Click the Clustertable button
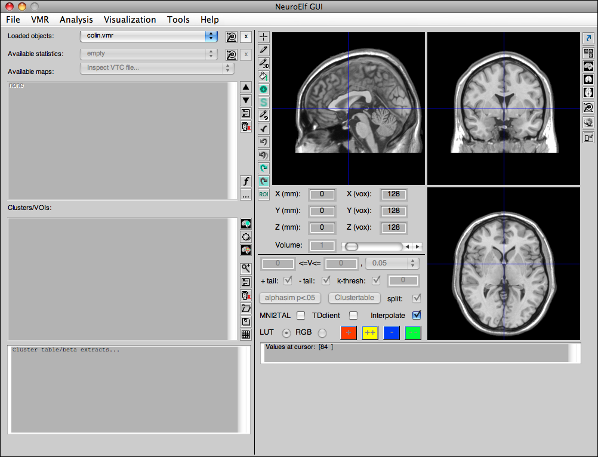The width and height of the screenshot is (598, 457). [x=354, y=298]
